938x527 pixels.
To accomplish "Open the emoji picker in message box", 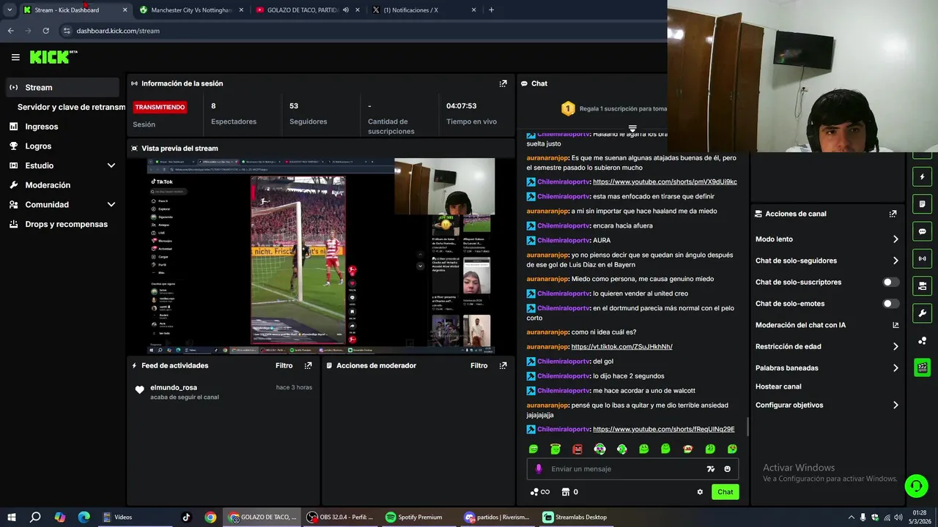I will point(727,469).
